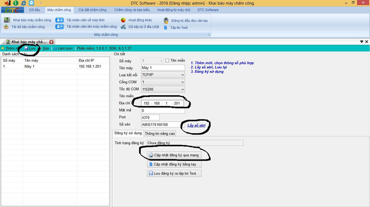Viewport: 370px width, 207px height.
Task: Click Dữ liệu từ ổ đĩa USB icon
Action: point(123,27)
